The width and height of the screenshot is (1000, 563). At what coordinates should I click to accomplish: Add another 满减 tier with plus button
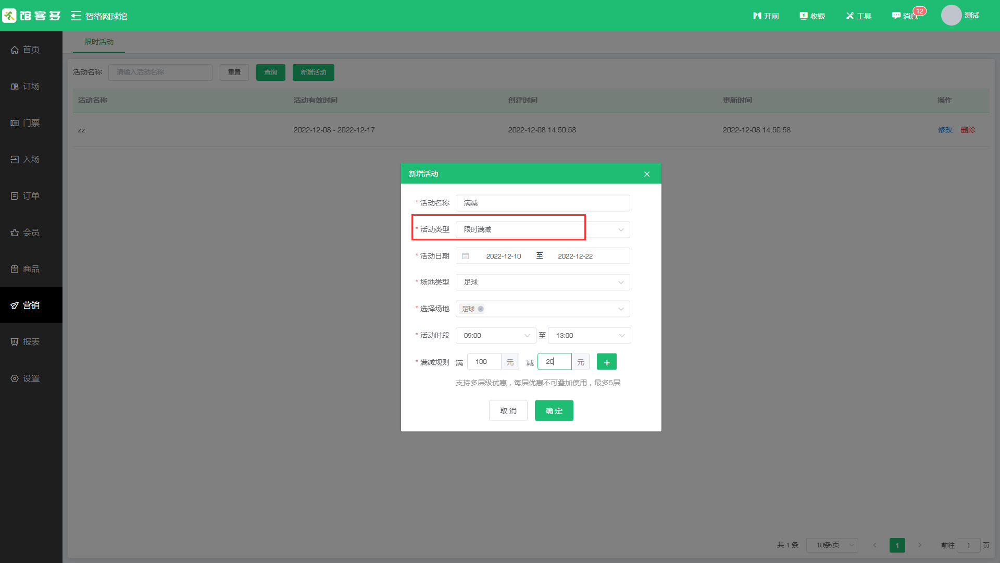coord(606,362)
